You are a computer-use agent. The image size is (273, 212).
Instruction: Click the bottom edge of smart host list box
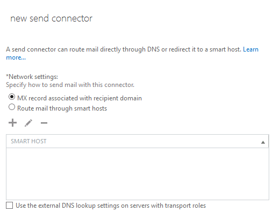click(x=138, y=200)
